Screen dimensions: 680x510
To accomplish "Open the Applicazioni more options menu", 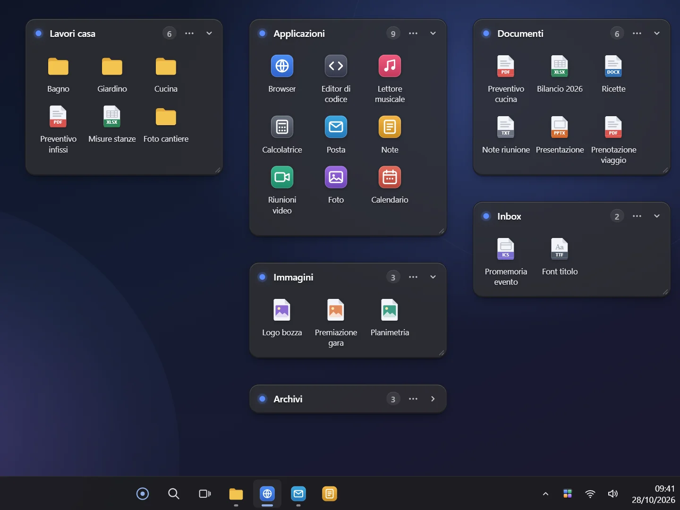I will coord(413,34).
